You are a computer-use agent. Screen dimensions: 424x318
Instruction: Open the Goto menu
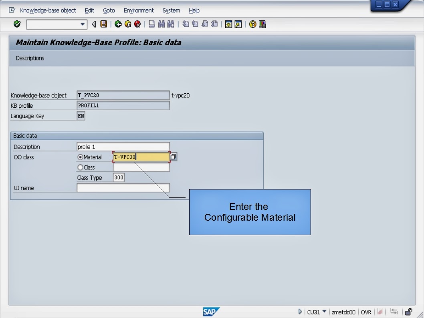[109, 10]
